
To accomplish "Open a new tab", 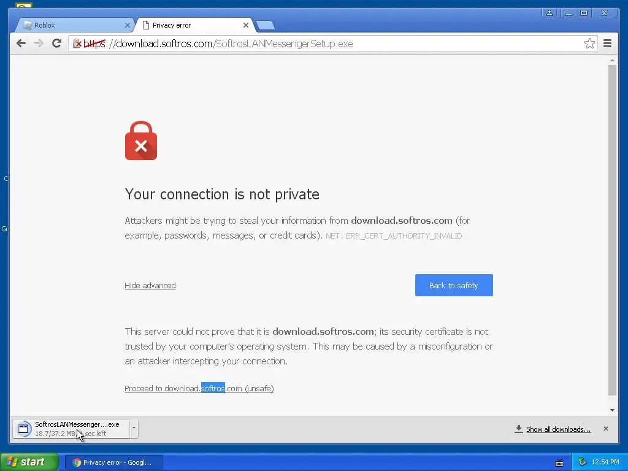I will pos(265,26).
